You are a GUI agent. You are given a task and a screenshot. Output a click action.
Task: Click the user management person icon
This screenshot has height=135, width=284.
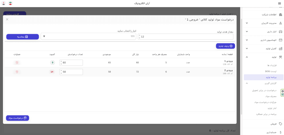[281, 23]
